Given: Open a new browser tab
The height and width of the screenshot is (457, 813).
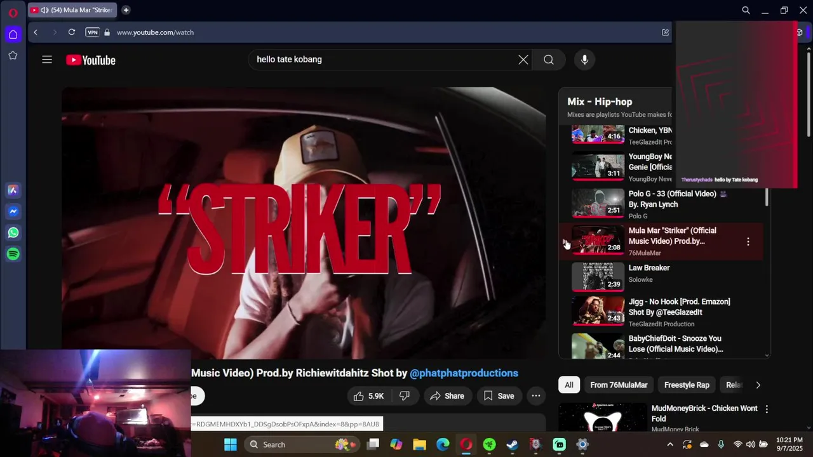Looking at the screenshot, I should point(126,10).
